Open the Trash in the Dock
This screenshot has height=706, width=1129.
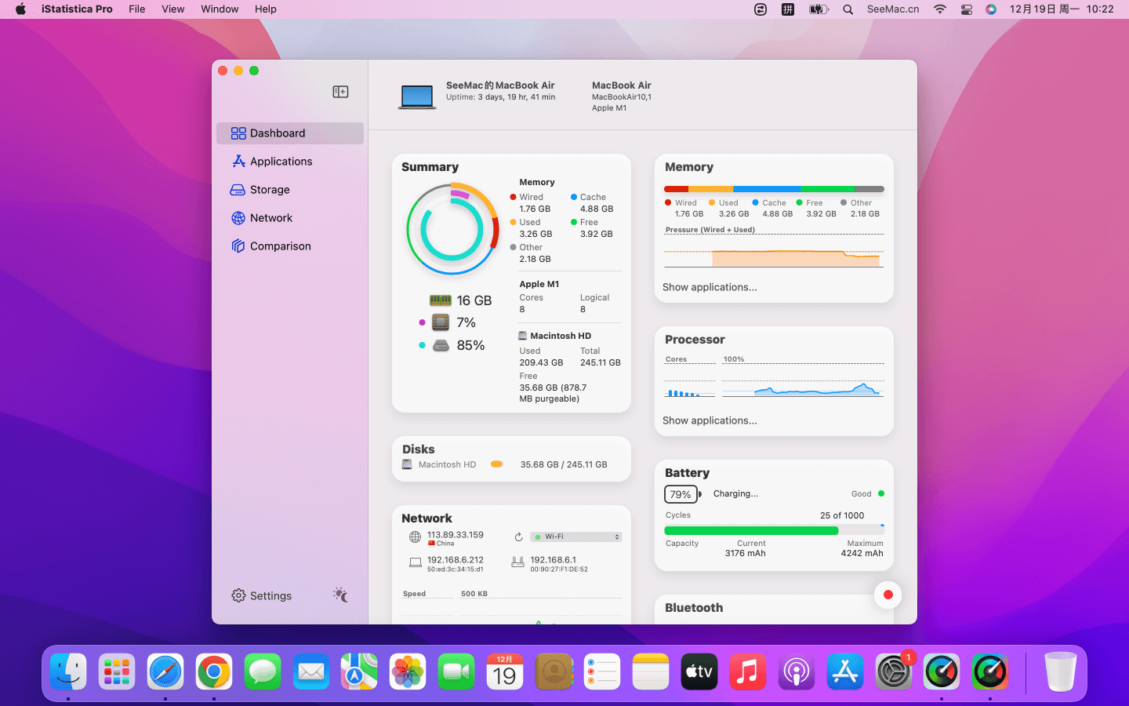pos(1060,672)
